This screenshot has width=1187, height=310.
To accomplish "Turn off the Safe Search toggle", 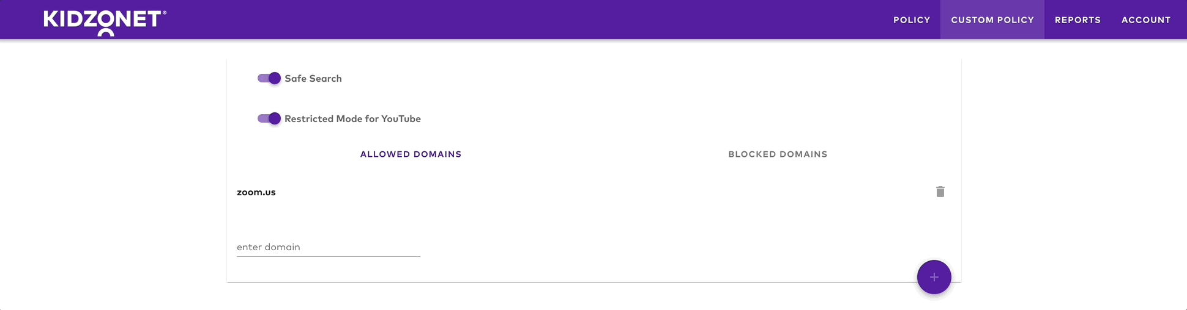I will [269, 78].
